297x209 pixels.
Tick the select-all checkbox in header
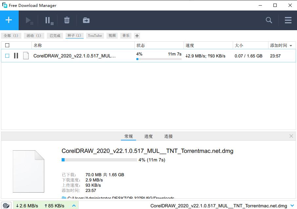tap(7, 45)
